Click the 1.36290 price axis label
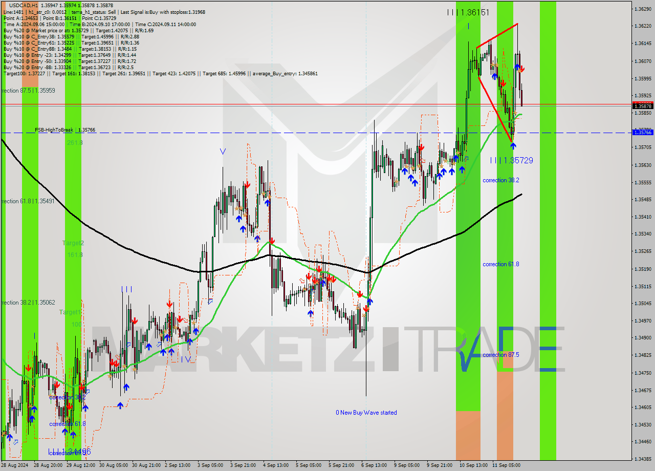Screen dimensions: 655x471 [643, 9]
